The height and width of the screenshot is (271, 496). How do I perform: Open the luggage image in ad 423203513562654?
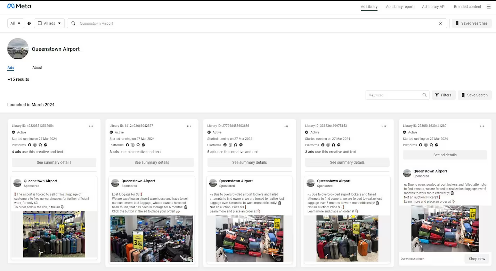tap(54, 234)
